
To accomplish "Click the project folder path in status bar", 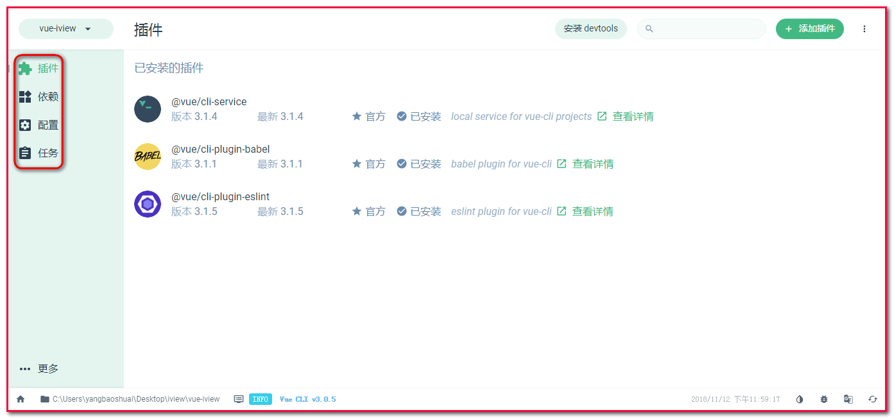I will tap(130, 399).
